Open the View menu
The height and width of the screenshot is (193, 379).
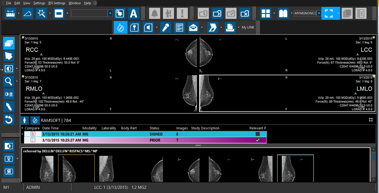(x=27, y=3)
